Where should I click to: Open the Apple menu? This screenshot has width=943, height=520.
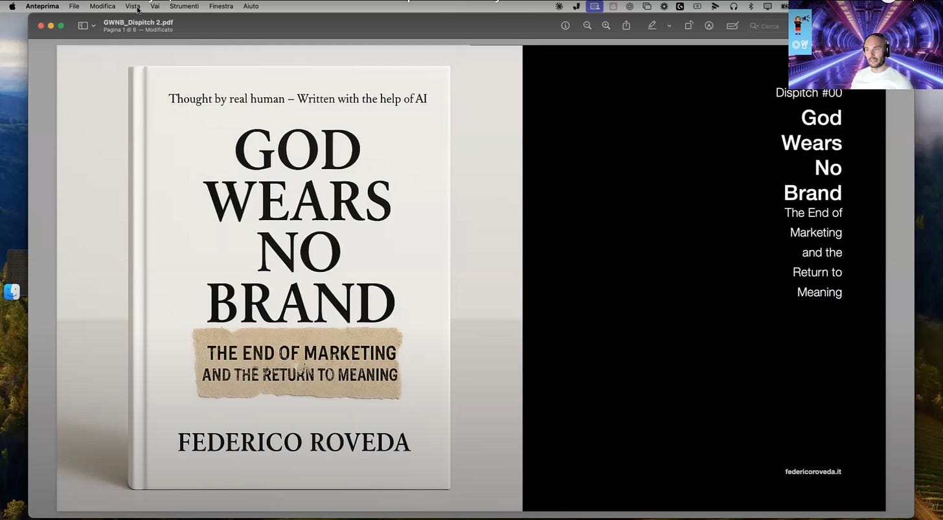click(x=12, y=6)
